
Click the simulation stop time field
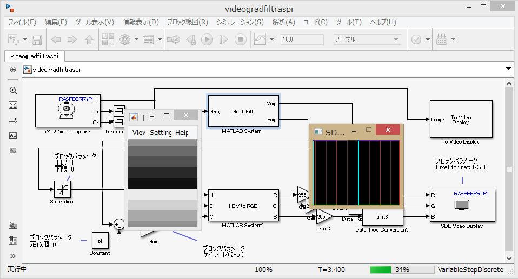[x=302, y=39]
